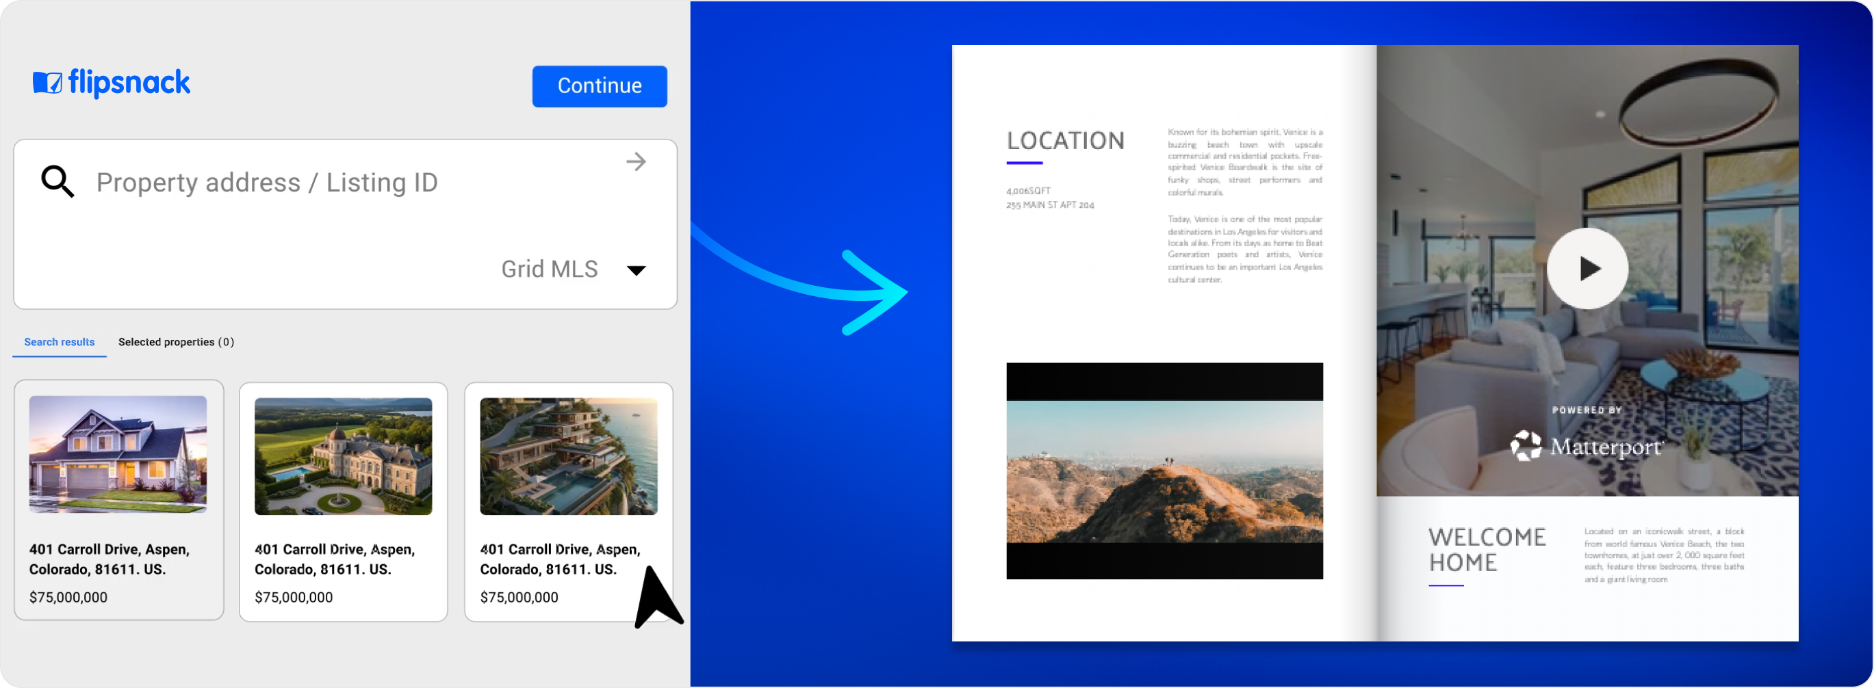
Task: Click the blue Continue button
Action: [600, 87]
